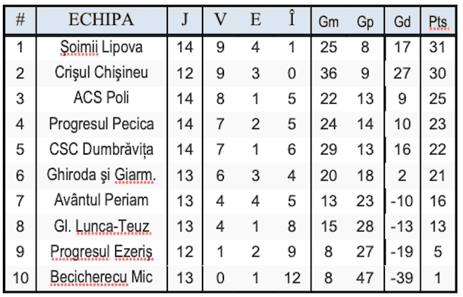Select the Gm column header

329,21
